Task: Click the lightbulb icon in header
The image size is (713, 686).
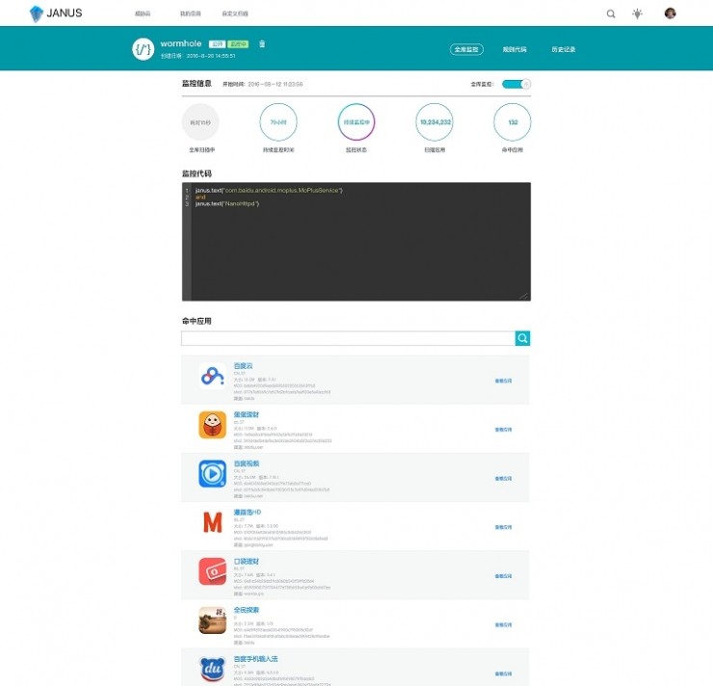Action: tap(637, 13)
